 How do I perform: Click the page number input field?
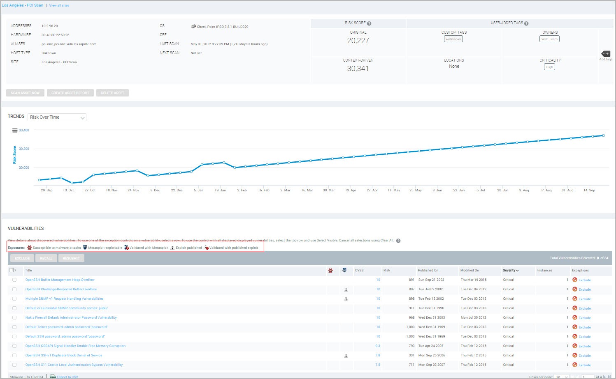tap(588, 377)
